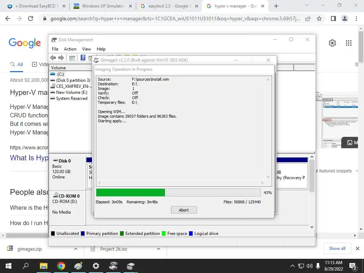Open File Explorer from taskbar
This screenshot has height=273, width=364.
[x=43, y=266]
